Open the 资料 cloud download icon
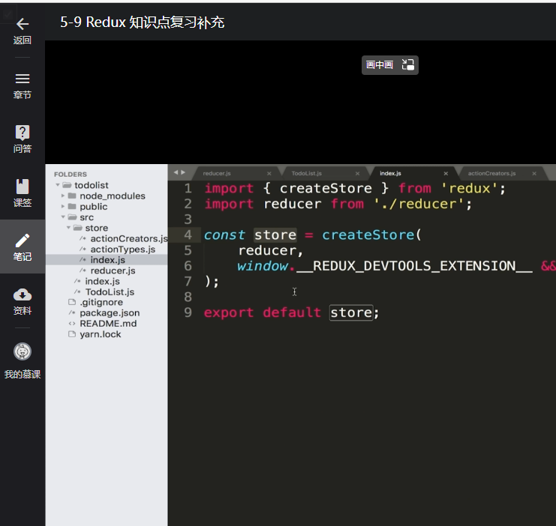The height and width of the screenshot is (526, 556). 23,294
